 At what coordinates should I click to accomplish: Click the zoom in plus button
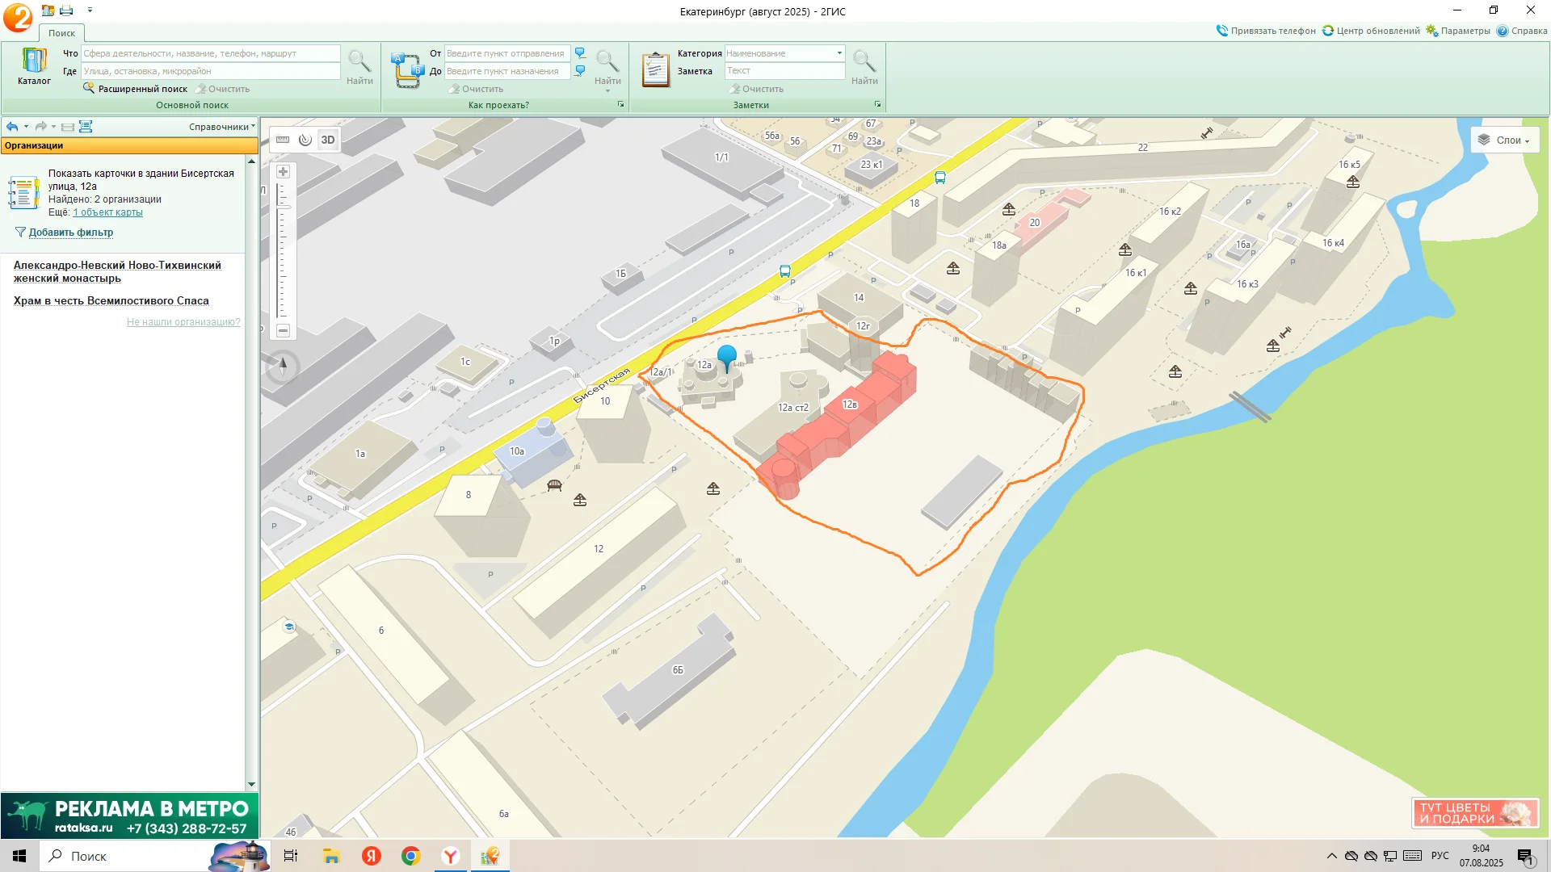[283, 172]
